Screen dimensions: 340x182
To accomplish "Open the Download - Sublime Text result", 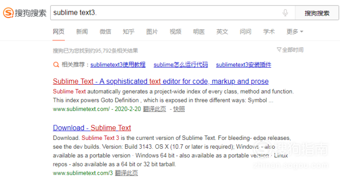I will (x=92, y=128).
